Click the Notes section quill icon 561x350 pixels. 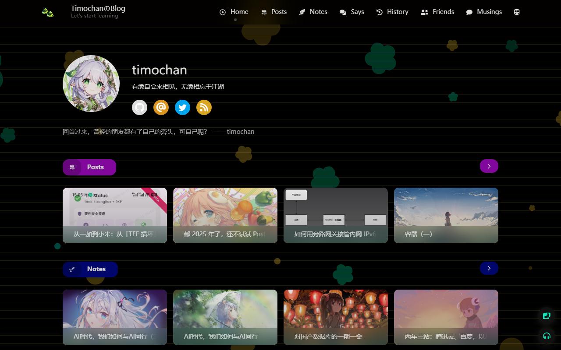[72, 269]
